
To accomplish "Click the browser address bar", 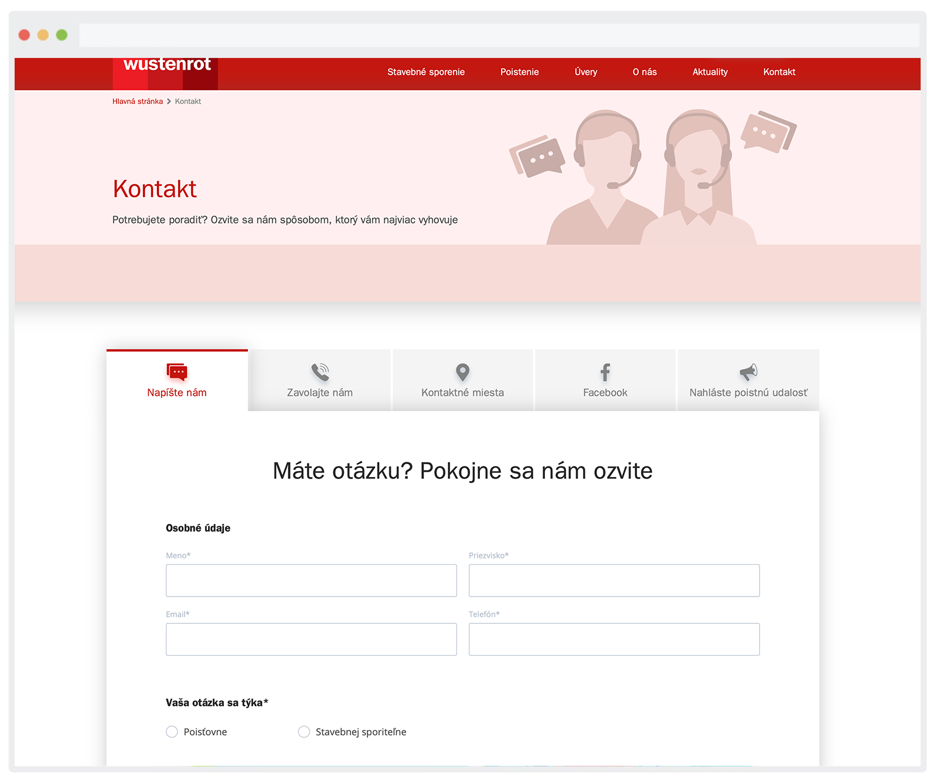I will tap(498, 35).
